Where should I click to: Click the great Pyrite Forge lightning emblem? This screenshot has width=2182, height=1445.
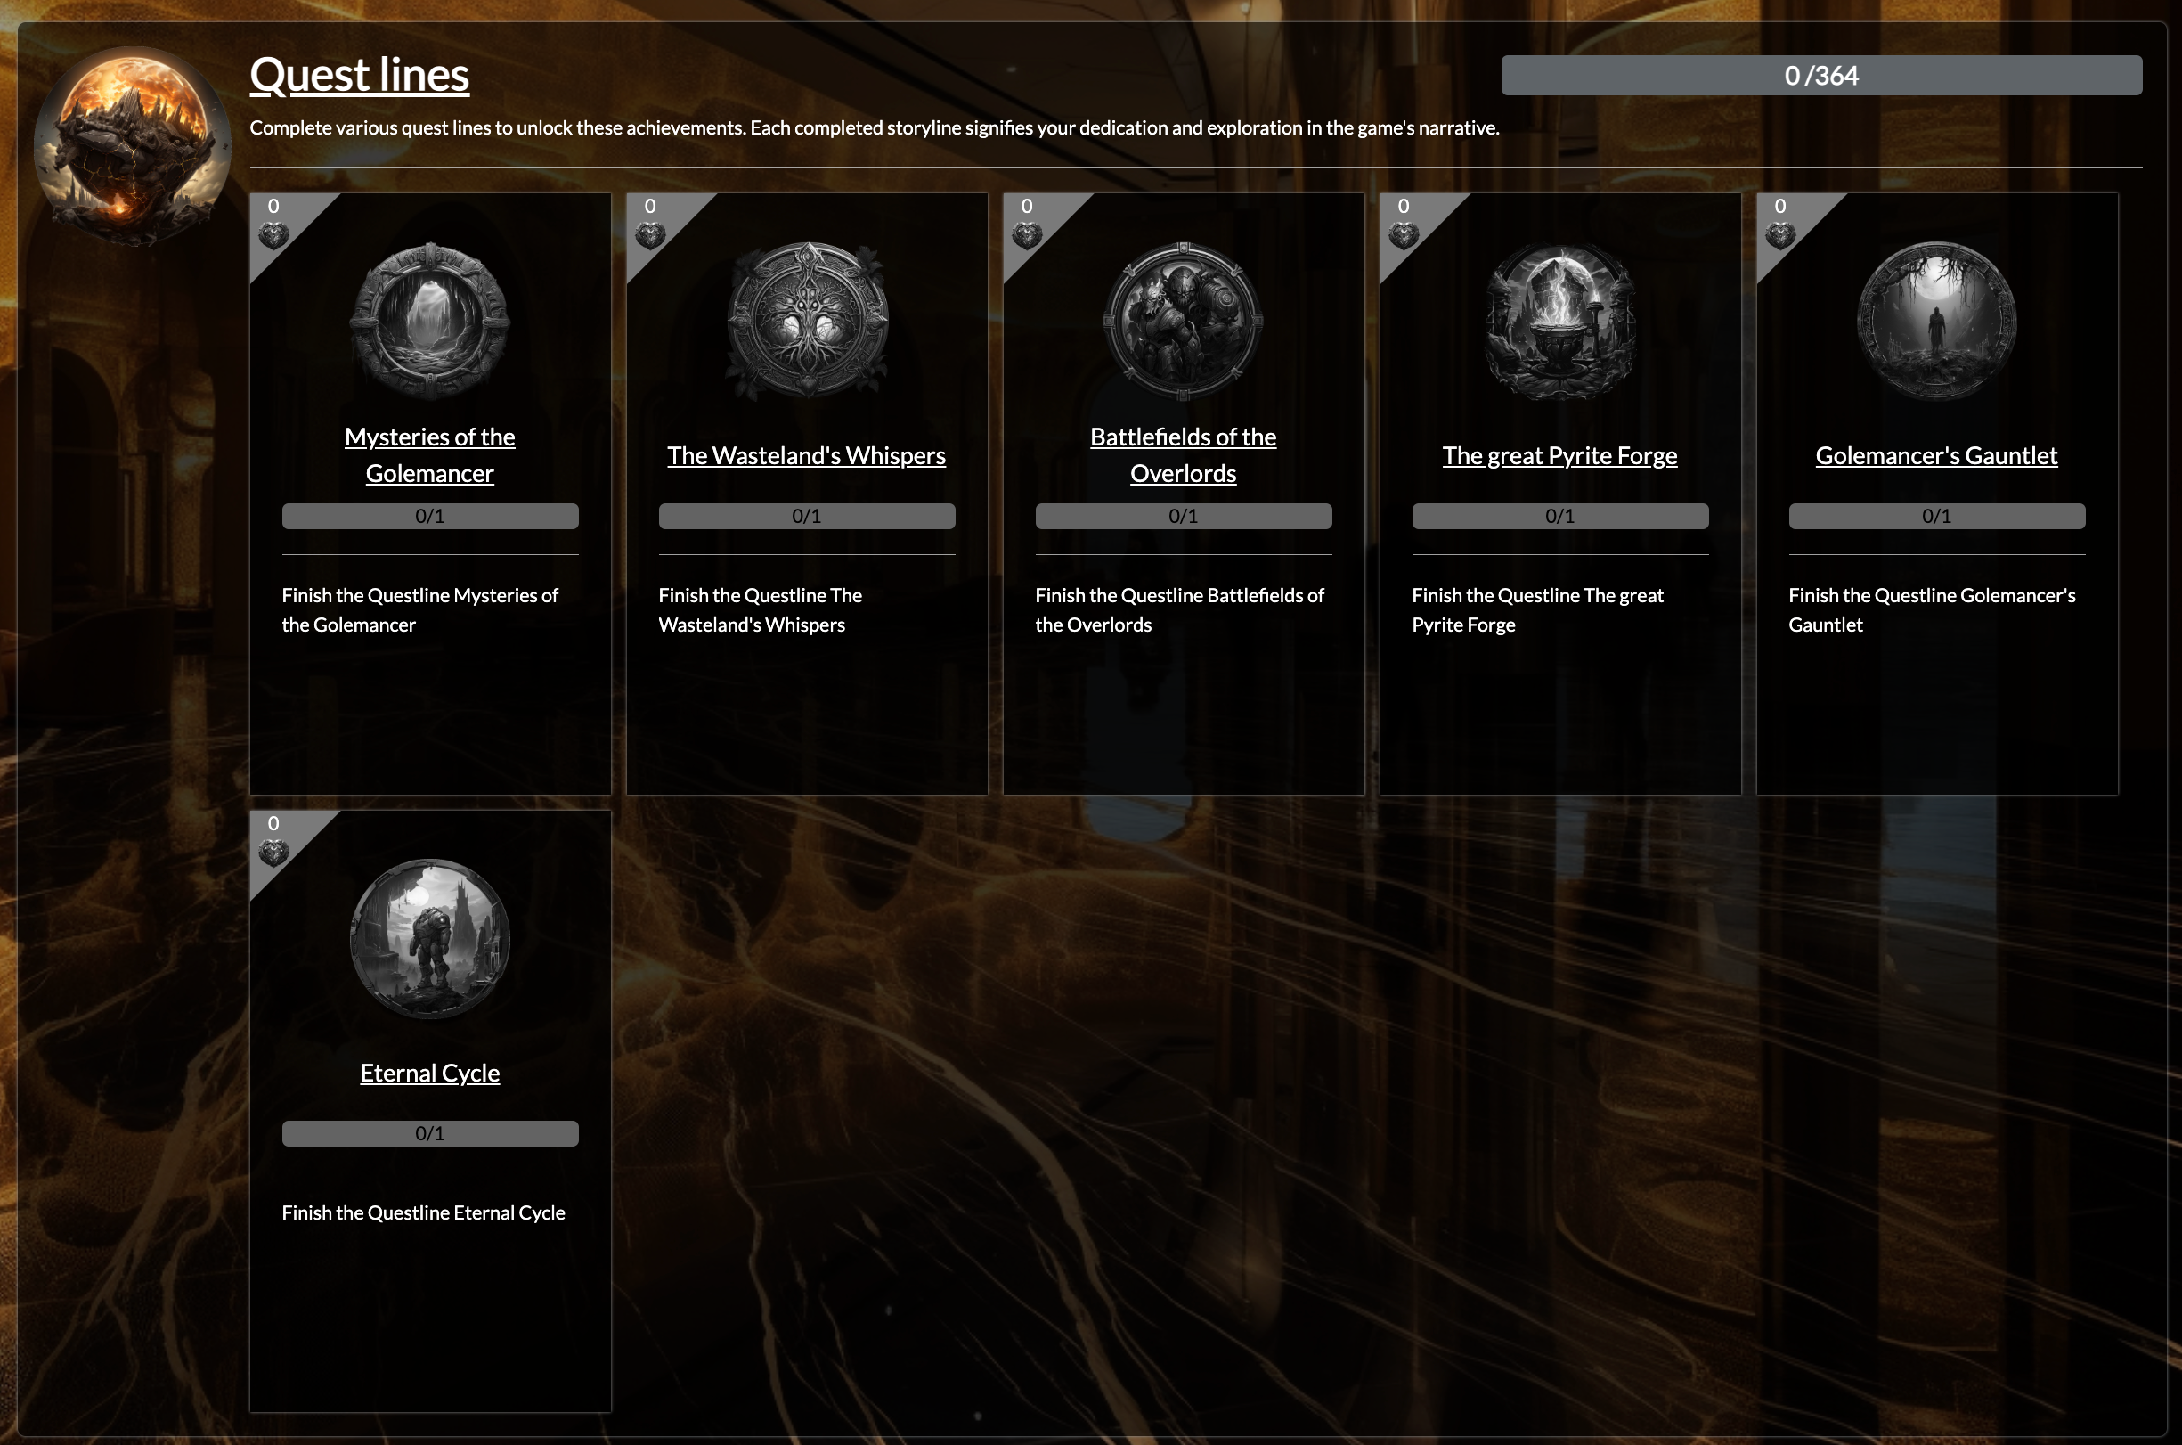(1560, 321)
